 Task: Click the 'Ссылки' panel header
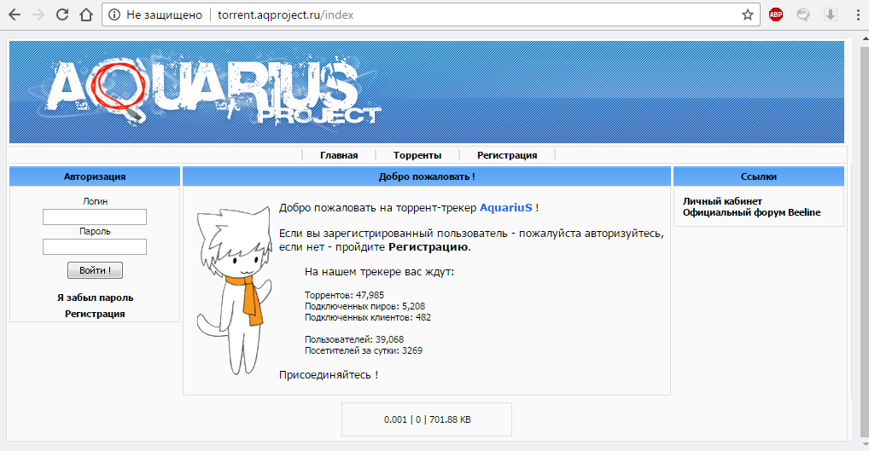click(759, 176)
